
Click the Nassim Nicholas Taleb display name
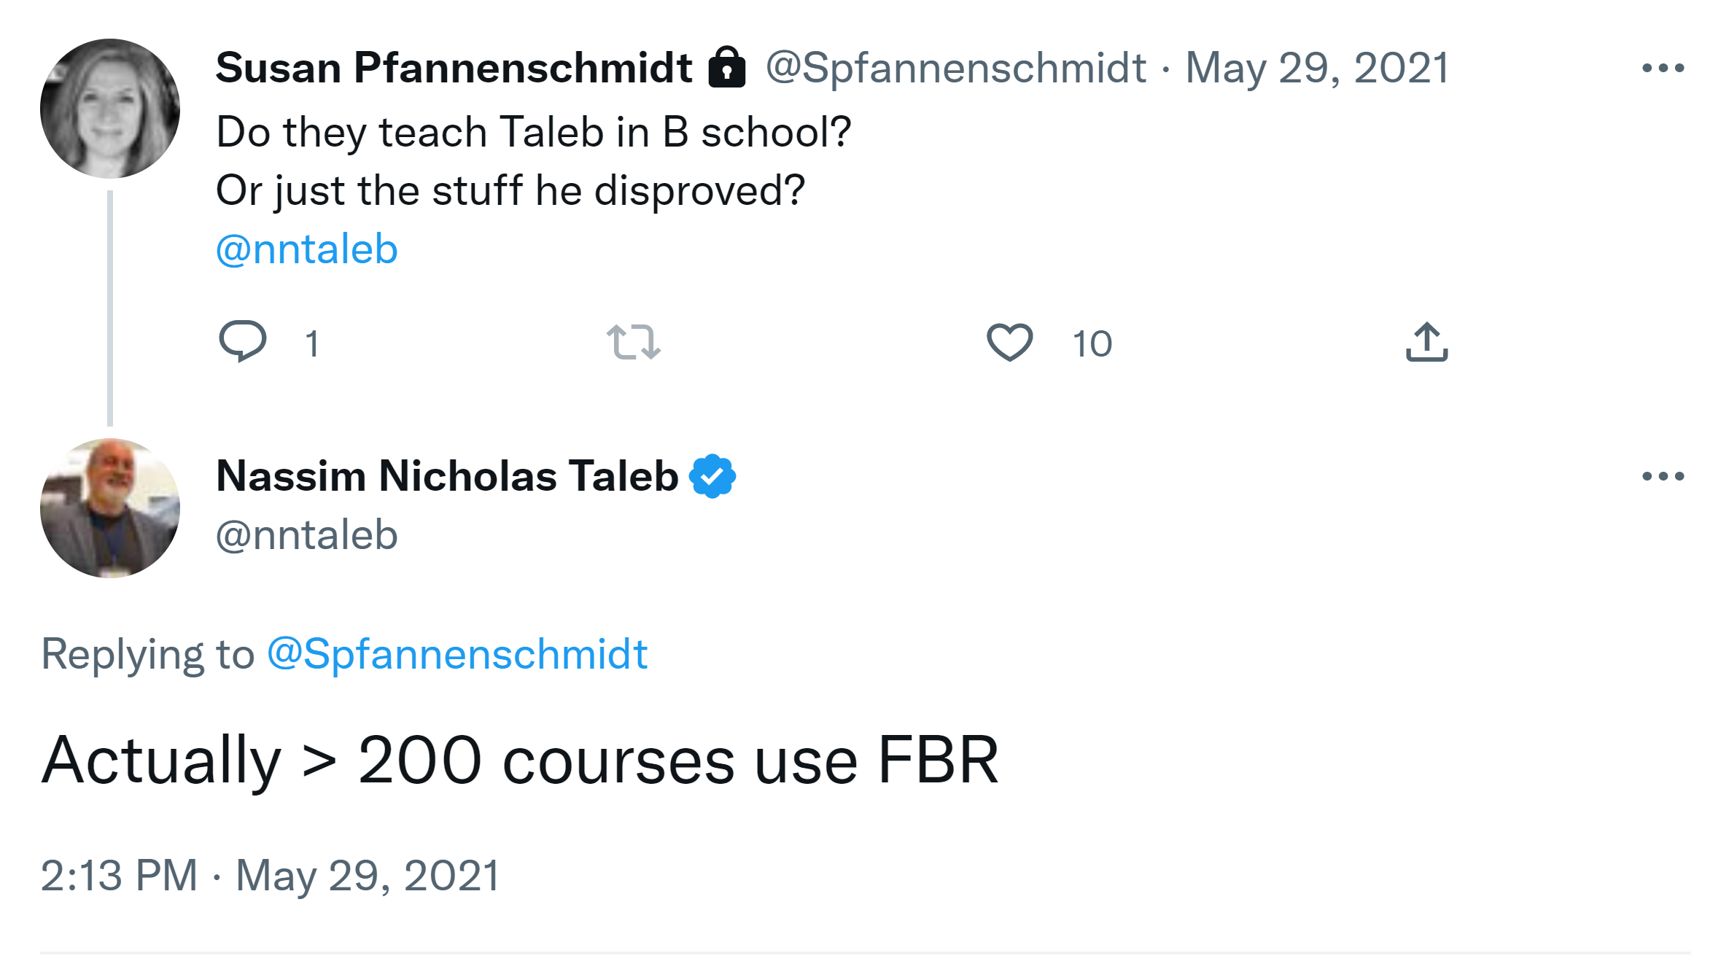pyautogui.click(x=447, y=476)
